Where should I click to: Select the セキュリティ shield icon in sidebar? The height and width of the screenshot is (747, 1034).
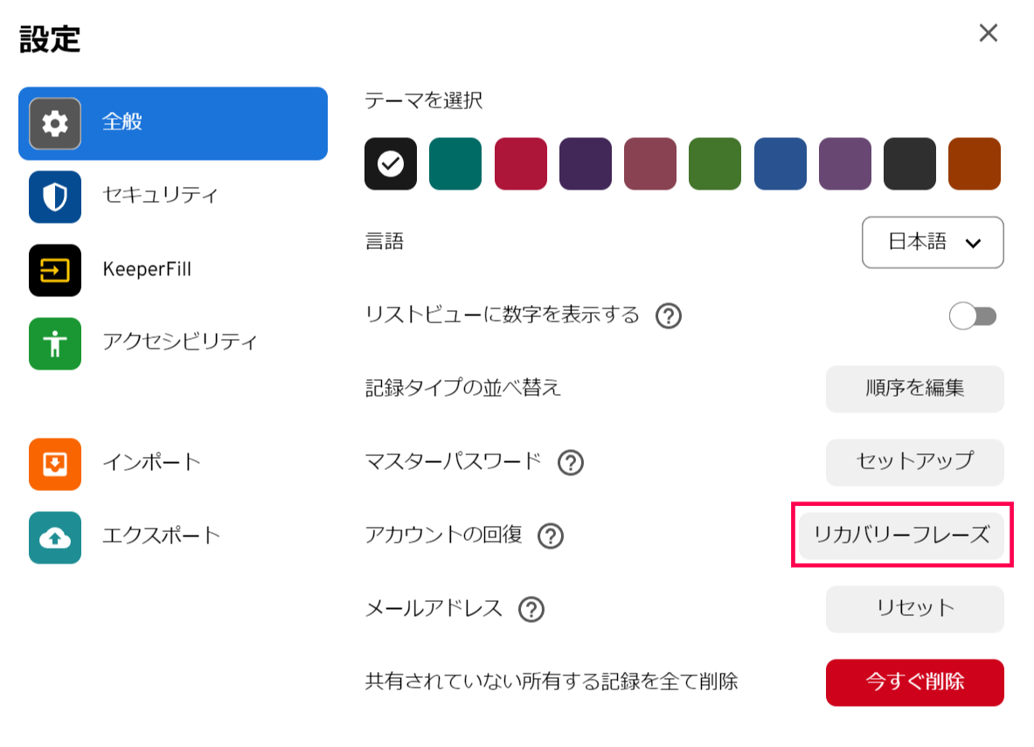(x=55, y=197)
